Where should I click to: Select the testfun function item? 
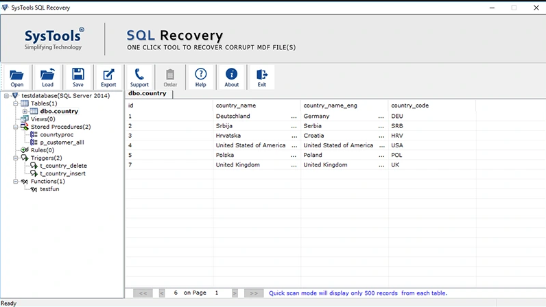click(x=51, y=188)
